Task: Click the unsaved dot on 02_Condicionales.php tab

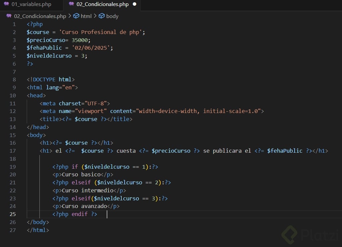Action: click(135, 4)
